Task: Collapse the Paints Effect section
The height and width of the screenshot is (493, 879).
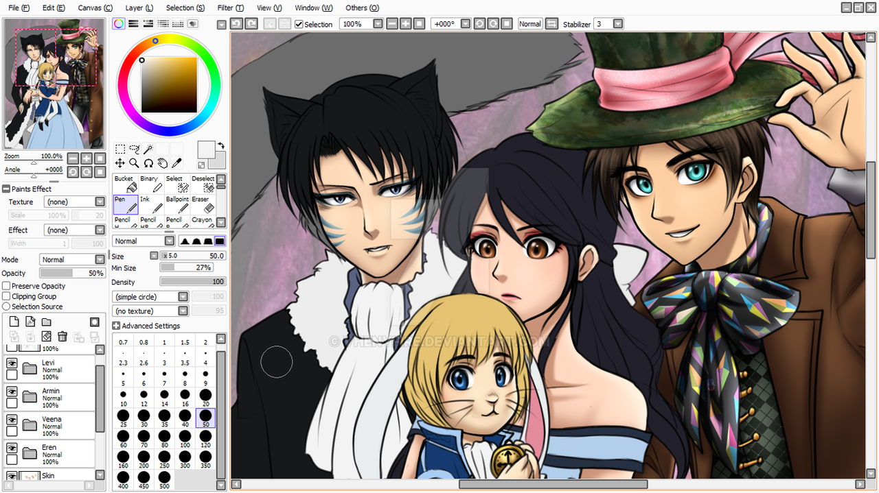Action: (6, 189)
